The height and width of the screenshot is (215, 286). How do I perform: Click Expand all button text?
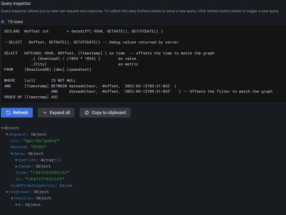(x=60, y=113)
